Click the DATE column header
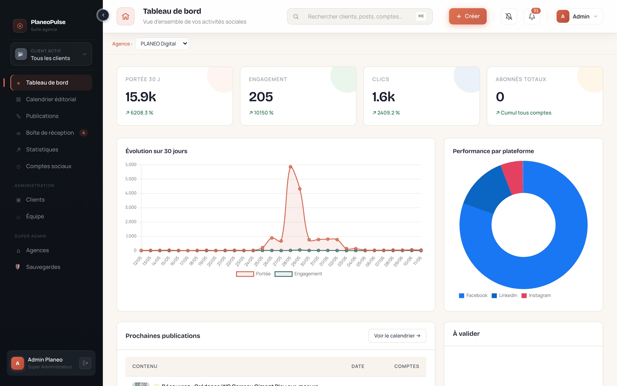Image resolution: width=617 pixels, height=386 pixels. [x=358, y=366]
